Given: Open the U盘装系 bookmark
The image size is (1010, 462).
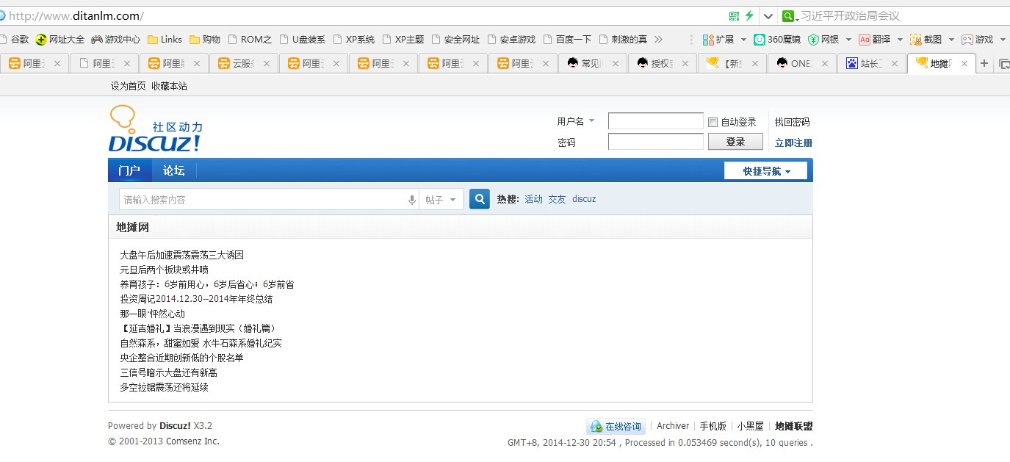Looking at the screenshot, I should (x=302, y=40).
